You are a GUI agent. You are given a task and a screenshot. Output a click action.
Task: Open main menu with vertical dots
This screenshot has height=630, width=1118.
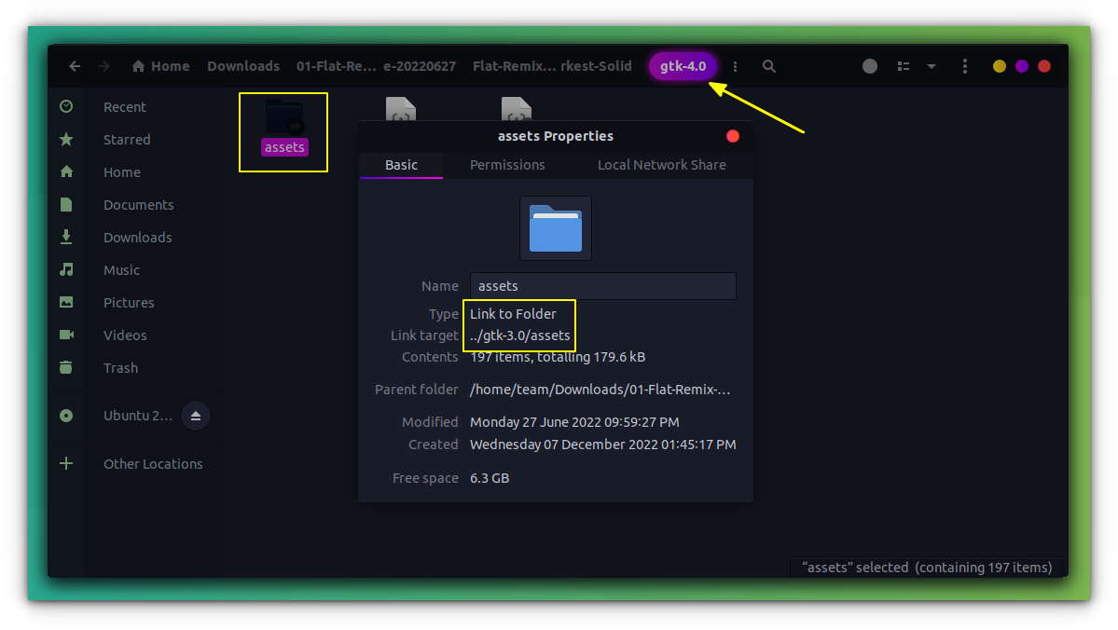[x=965, y=66]
